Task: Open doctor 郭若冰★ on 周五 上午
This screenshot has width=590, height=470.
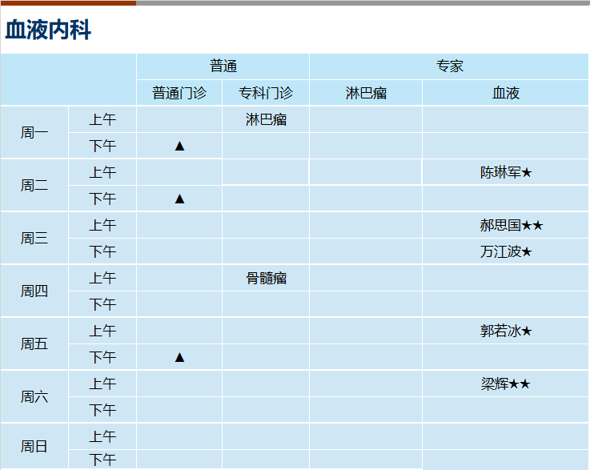Action: [506, 331]
